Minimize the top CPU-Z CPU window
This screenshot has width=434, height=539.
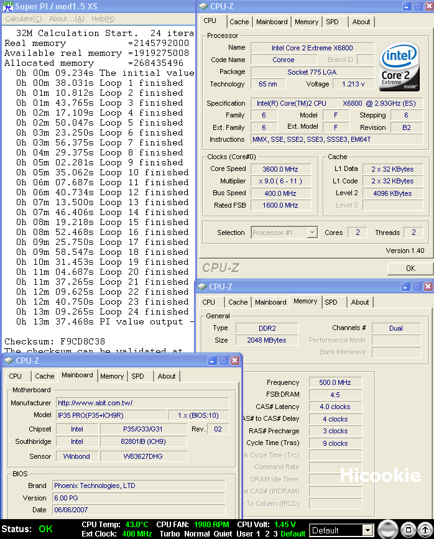point(407,6)
